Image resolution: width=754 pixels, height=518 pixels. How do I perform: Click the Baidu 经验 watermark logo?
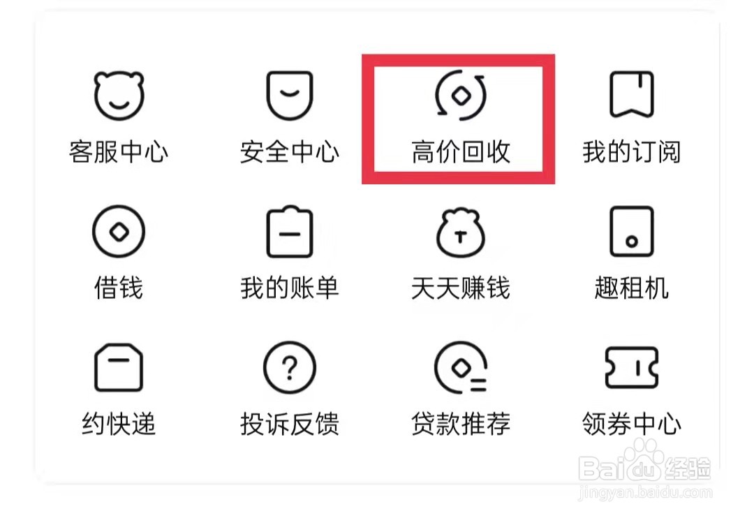point(645,470)
